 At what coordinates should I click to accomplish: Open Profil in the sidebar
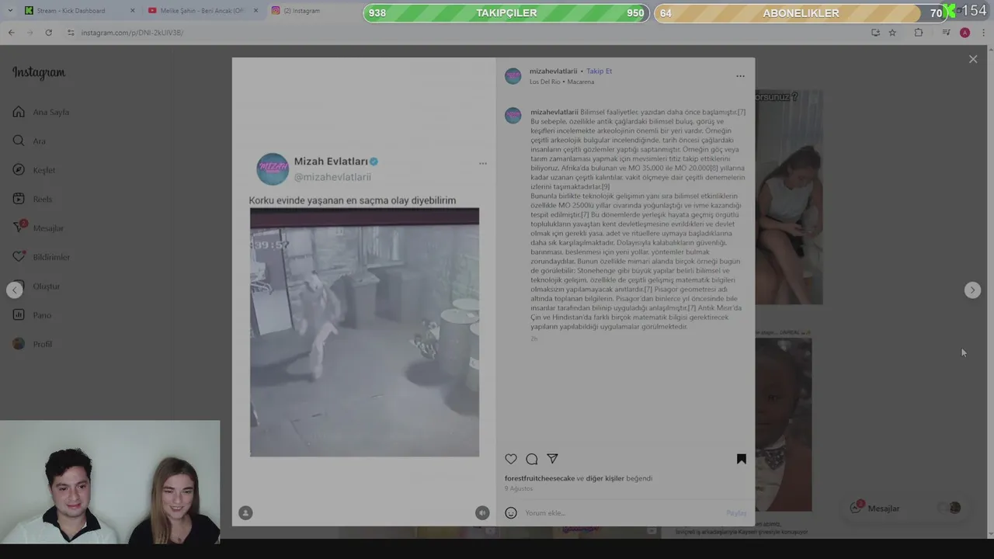tap(33, 344)
